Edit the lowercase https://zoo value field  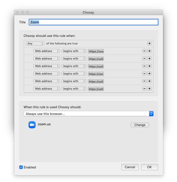(x=96, y=74)
